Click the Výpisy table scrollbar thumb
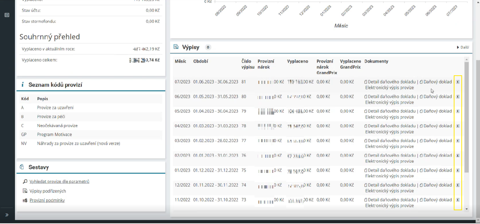480x224 pixels. tap(467, 117)
